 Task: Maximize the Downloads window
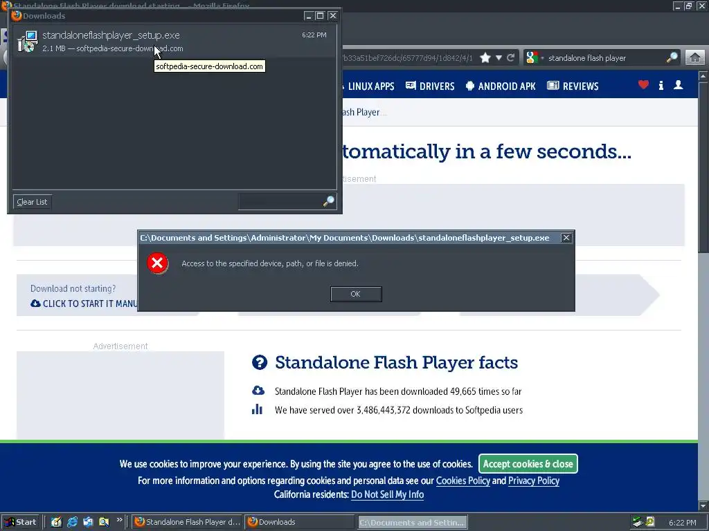point(320,16)
